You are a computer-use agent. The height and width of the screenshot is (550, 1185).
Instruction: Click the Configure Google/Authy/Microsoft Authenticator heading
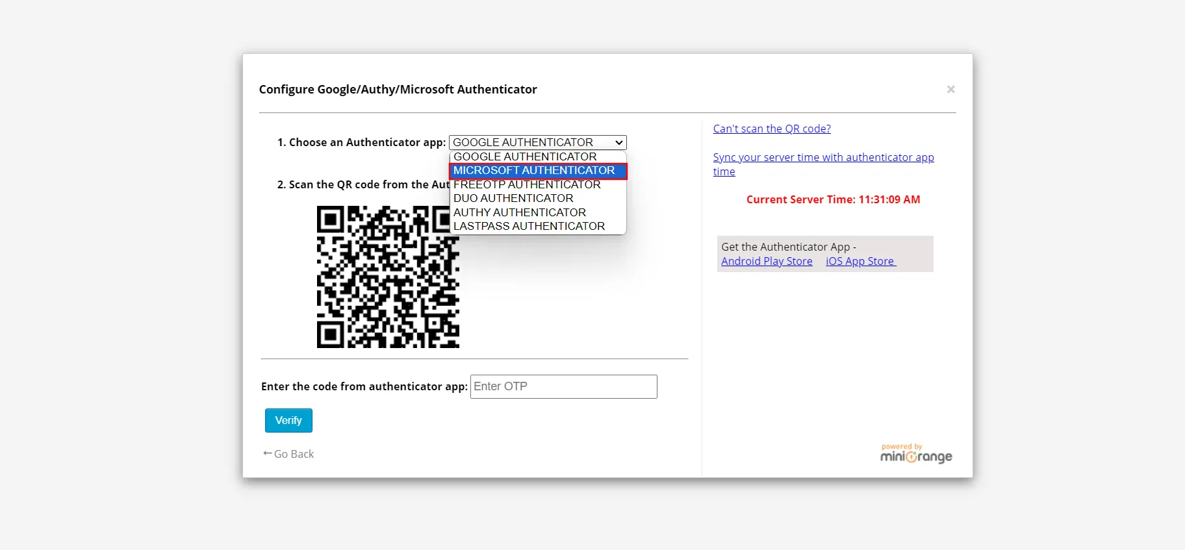(x=398, y=90)
